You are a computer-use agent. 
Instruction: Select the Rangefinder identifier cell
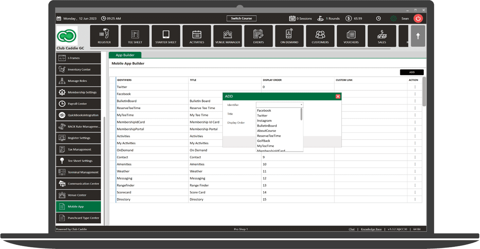152,185
